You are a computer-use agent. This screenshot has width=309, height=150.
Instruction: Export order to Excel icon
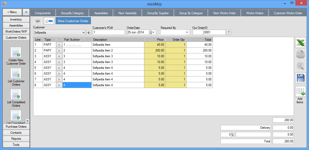click(300, 43)
